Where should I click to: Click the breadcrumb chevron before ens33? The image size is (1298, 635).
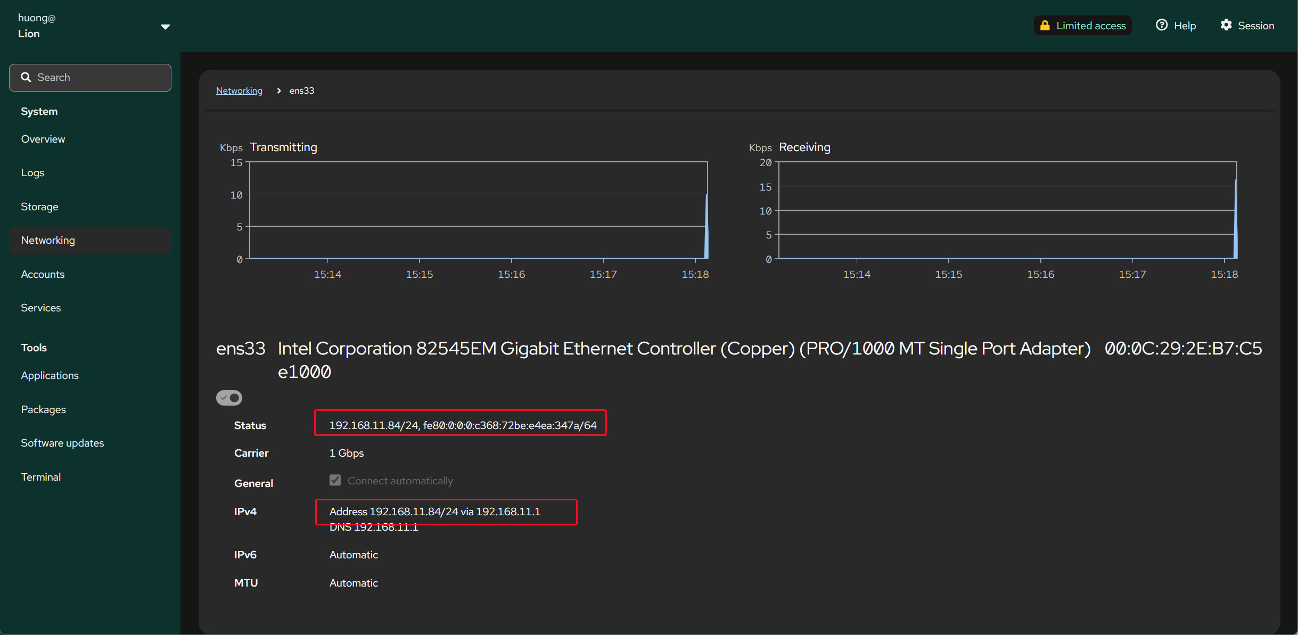[x=278, y=90]
